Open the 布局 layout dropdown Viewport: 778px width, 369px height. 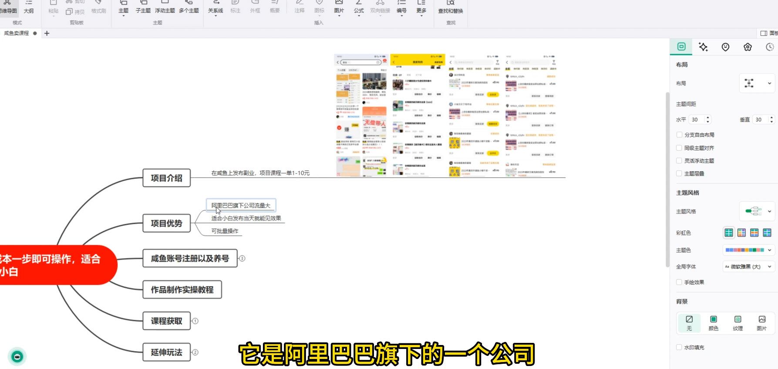coord(758,83)
